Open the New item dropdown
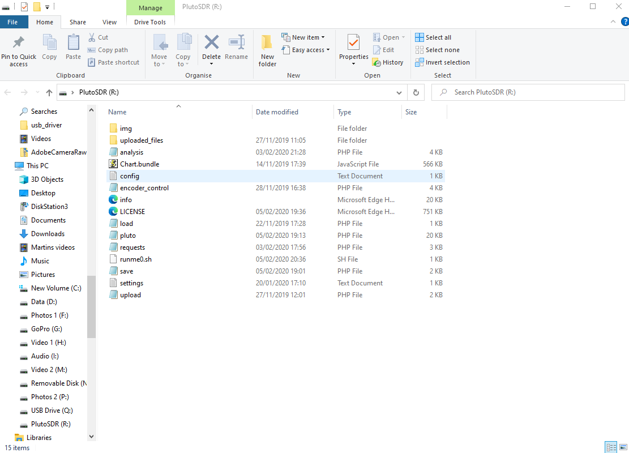629x453 pixels. (x=303, y=37)
